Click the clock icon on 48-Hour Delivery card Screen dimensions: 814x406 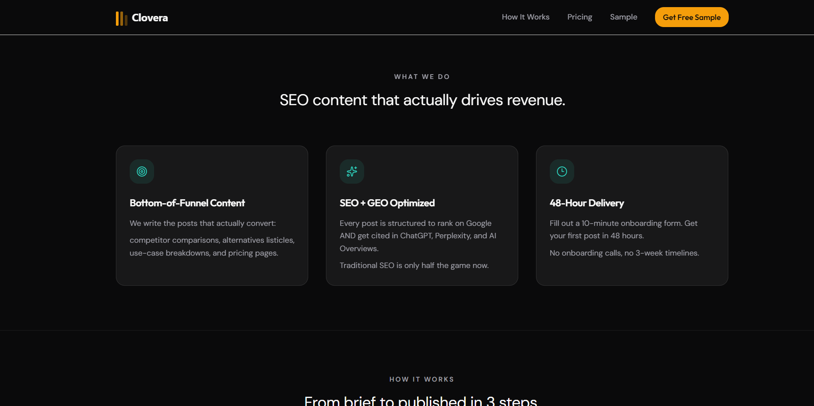click(x=562, y=171)
